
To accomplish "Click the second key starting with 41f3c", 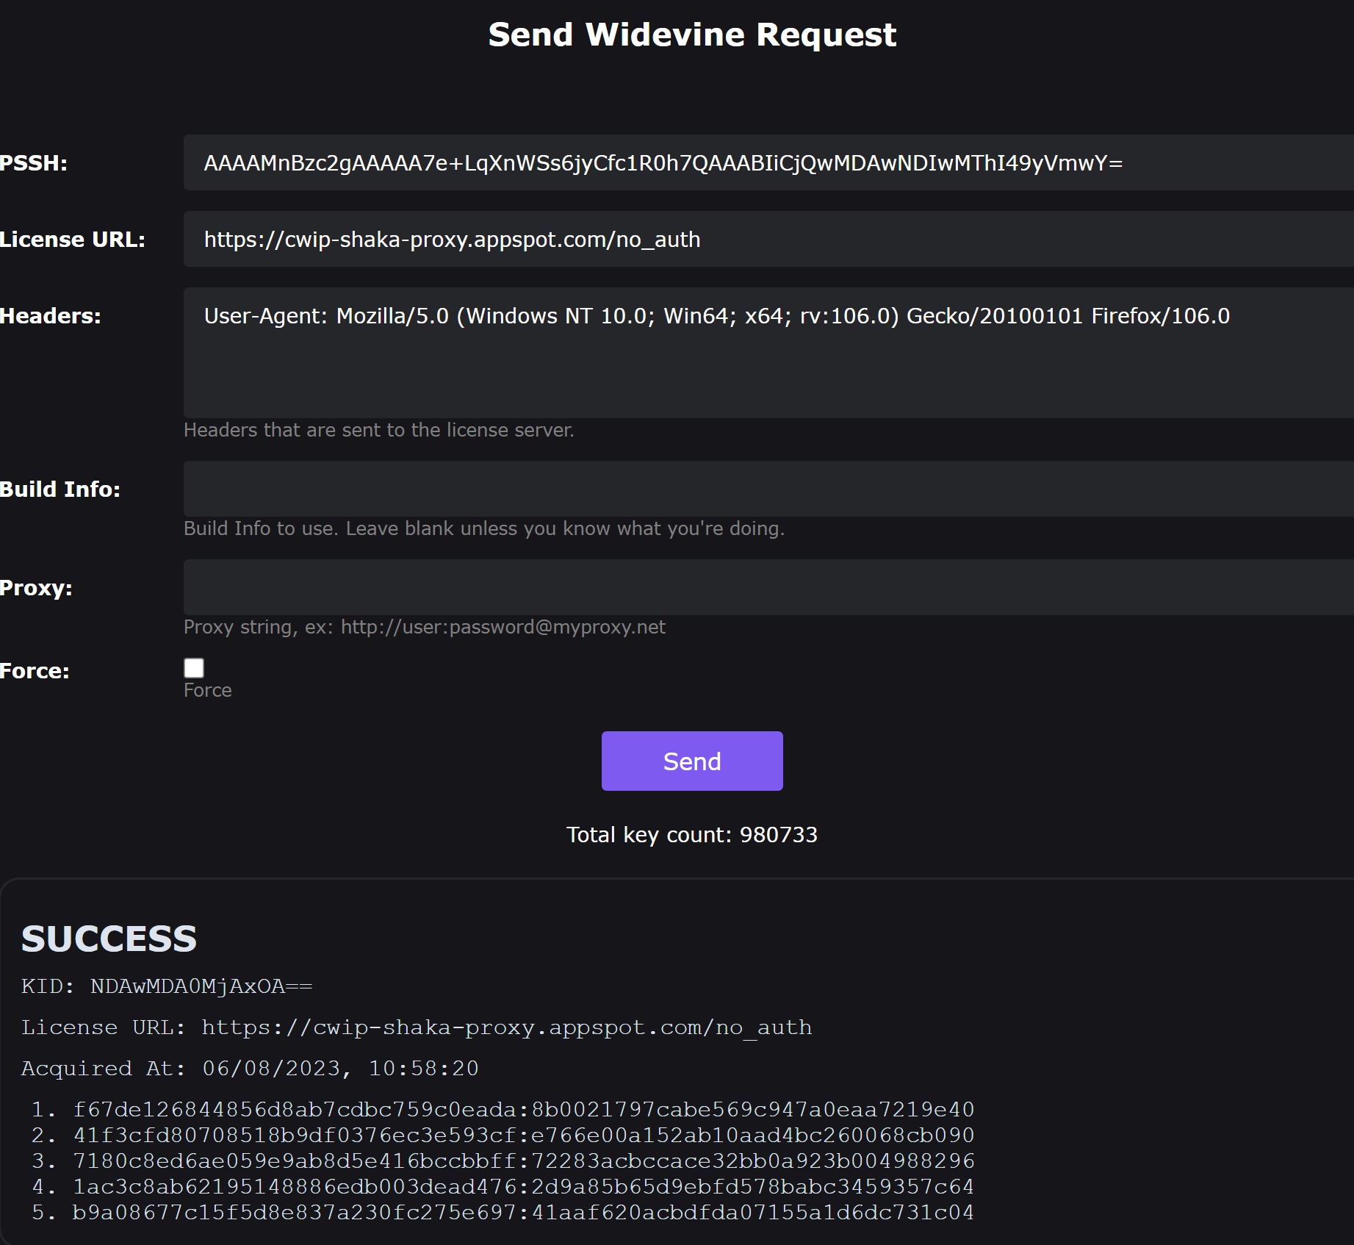I will [523, 1135].
